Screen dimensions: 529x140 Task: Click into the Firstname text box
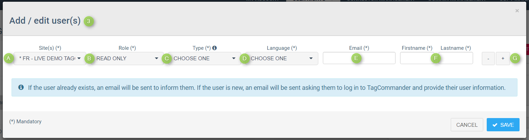tap(416, 58)
